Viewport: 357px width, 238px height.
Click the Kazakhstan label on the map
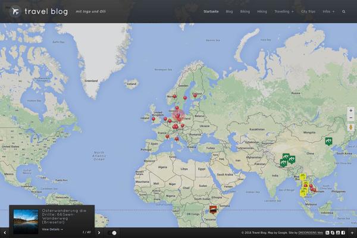pyautogui.click(x=257, y=129)
